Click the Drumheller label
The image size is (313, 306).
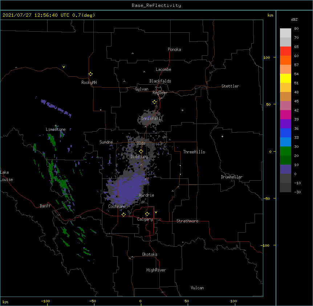(x=232, y=177)
